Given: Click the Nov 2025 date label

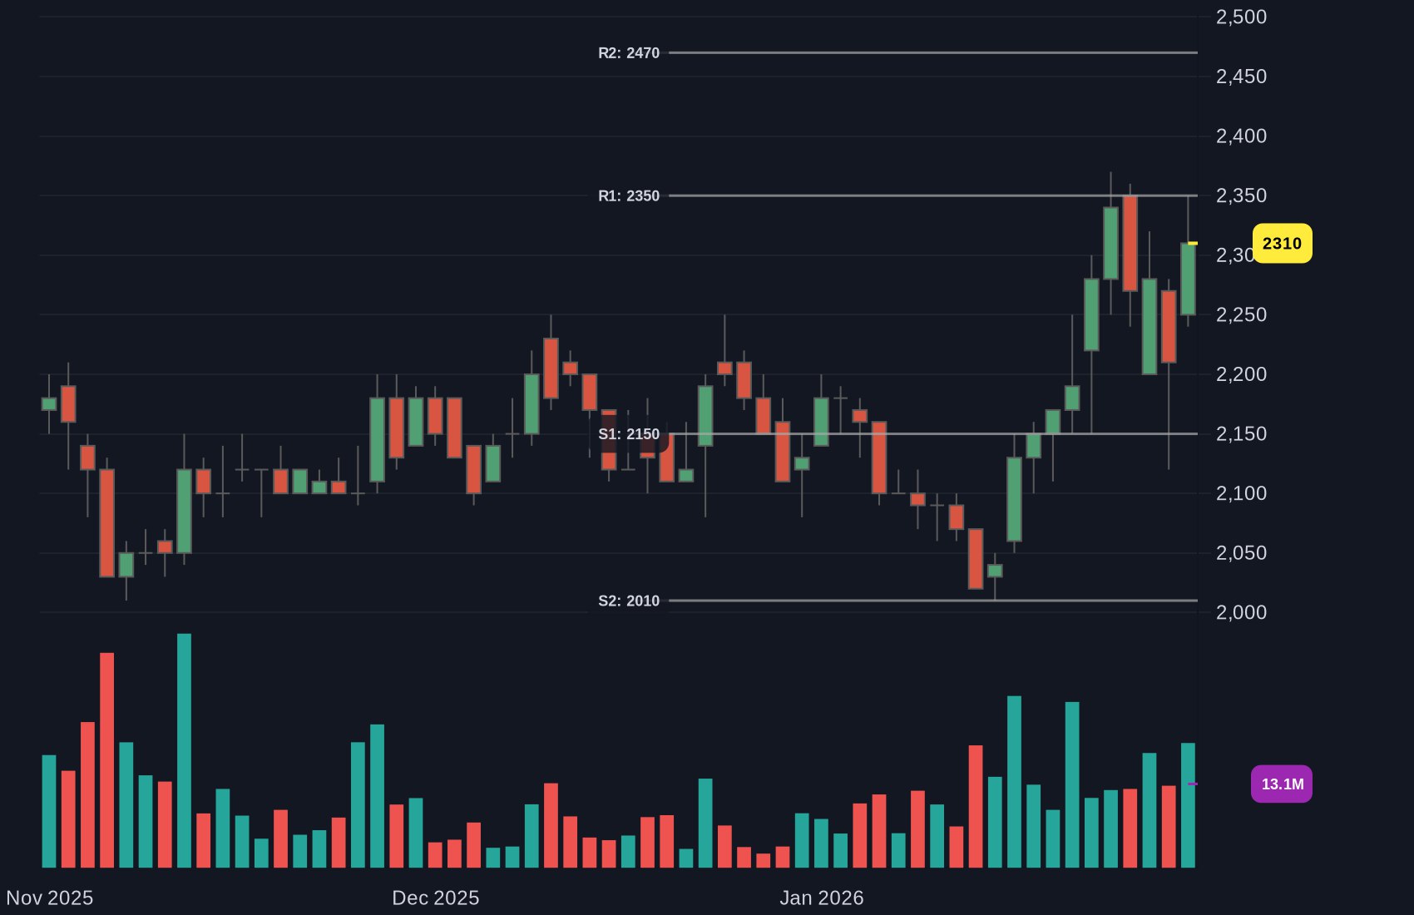Looking at the screenshot, I should point(50,898).
